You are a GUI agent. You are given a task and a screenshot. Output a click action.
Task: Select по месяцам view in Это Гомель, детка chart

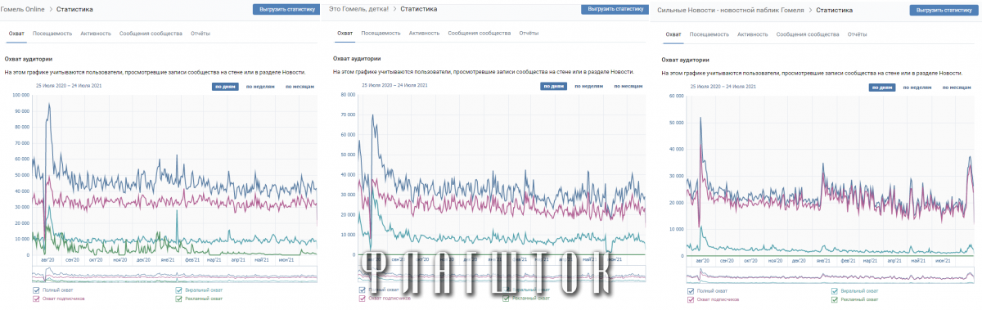tap(625, 86)
